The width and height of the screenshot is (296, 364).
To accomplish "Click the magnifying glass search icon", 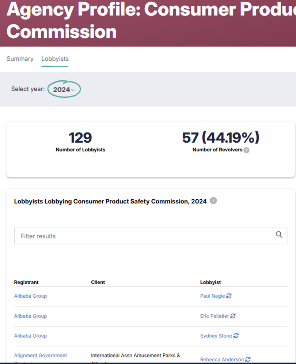I will 279,235.
